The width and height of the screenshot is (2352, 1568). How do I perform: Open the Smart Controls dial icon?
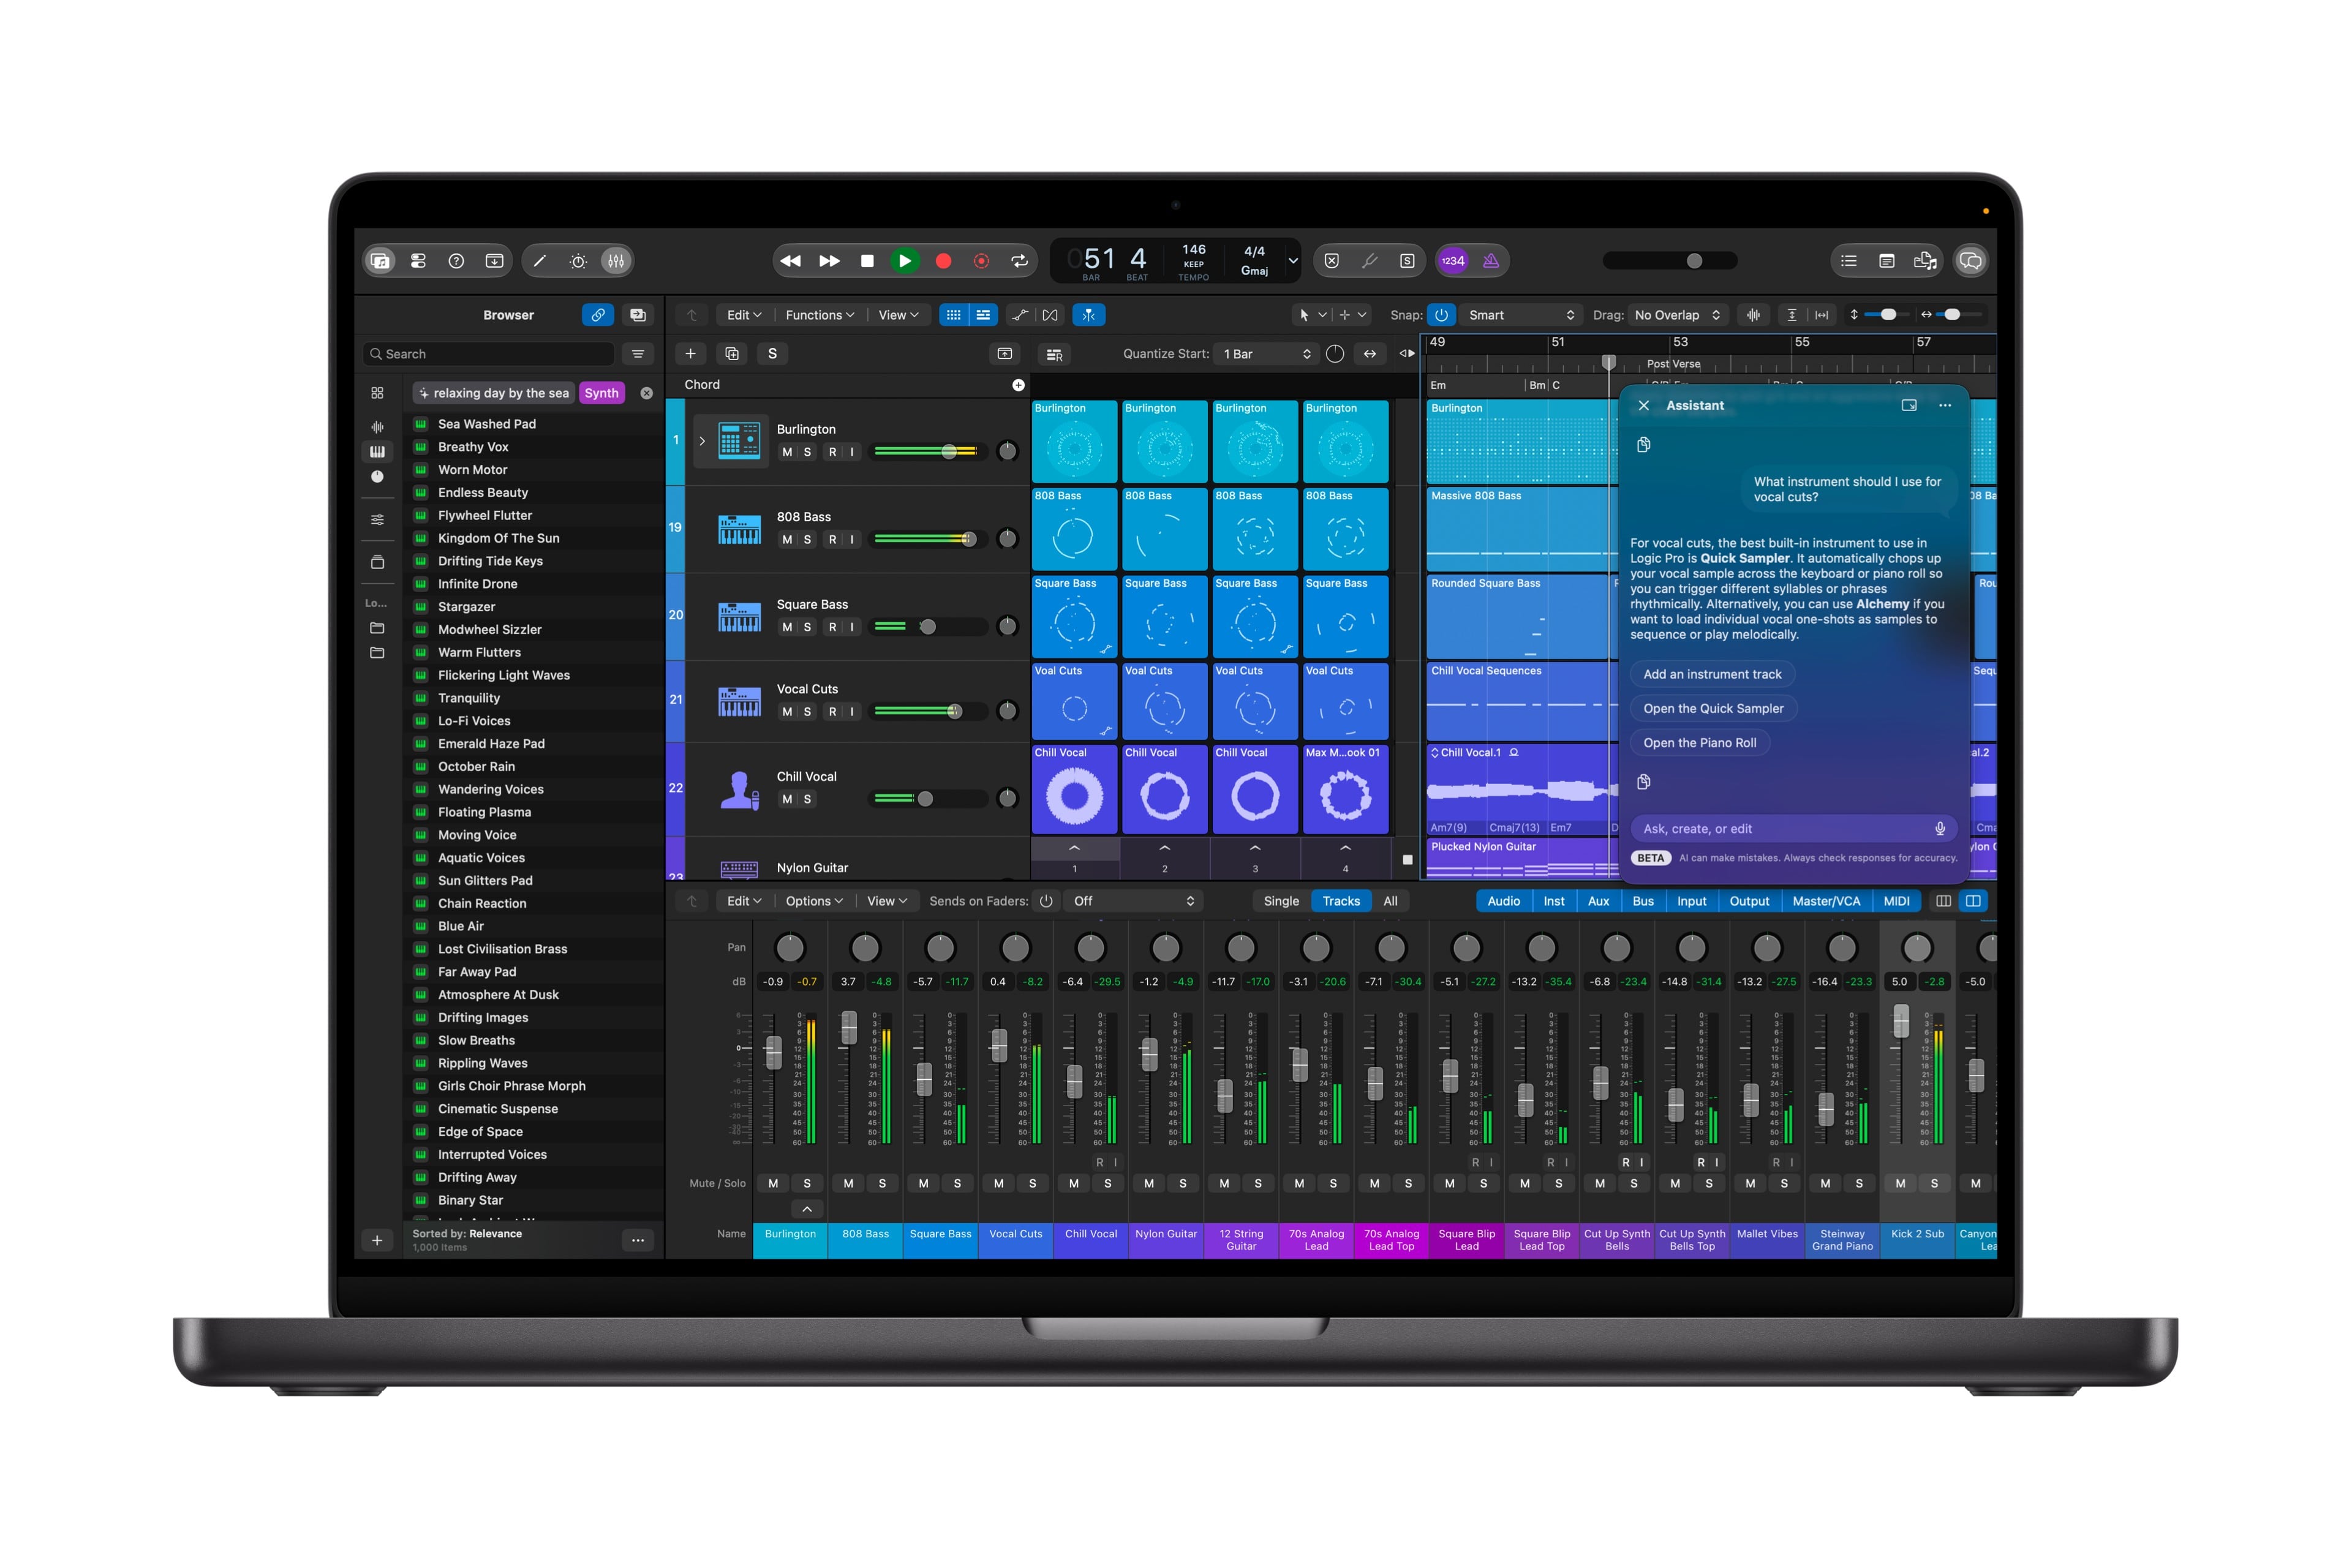click(x=578, y=261)
